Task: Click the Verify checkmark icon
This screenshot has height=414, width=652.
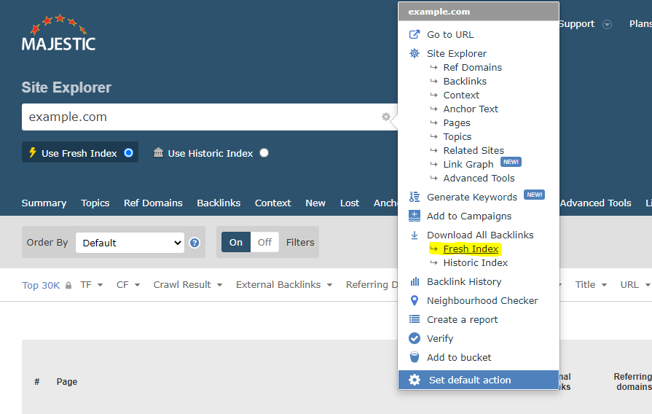Action: click(415, 338)
